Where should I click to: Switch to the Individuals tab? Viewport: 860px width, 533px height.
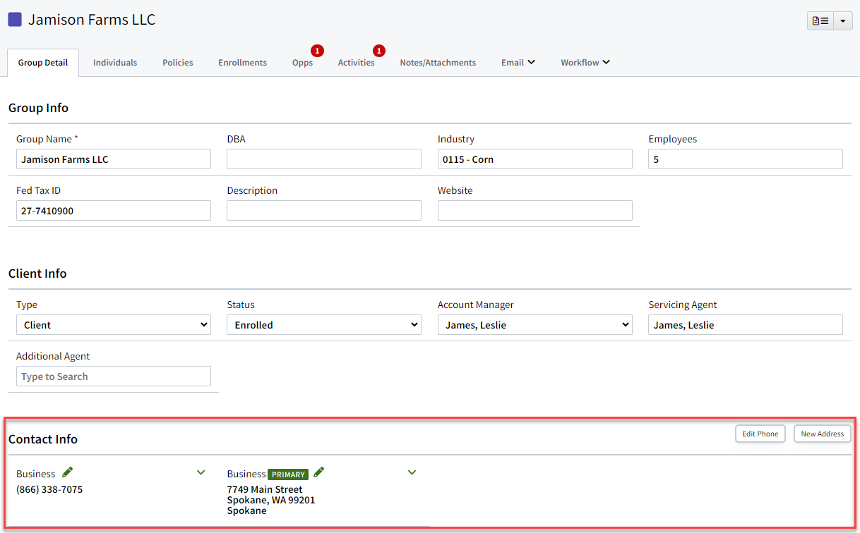pyautogui.click(x=114, y=62)
